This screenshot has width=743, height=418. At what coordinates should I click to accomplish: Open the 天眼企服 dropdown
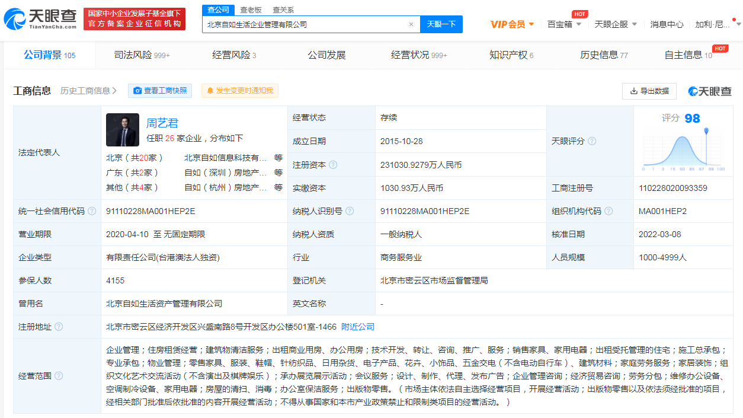click(x=616, y=24)
